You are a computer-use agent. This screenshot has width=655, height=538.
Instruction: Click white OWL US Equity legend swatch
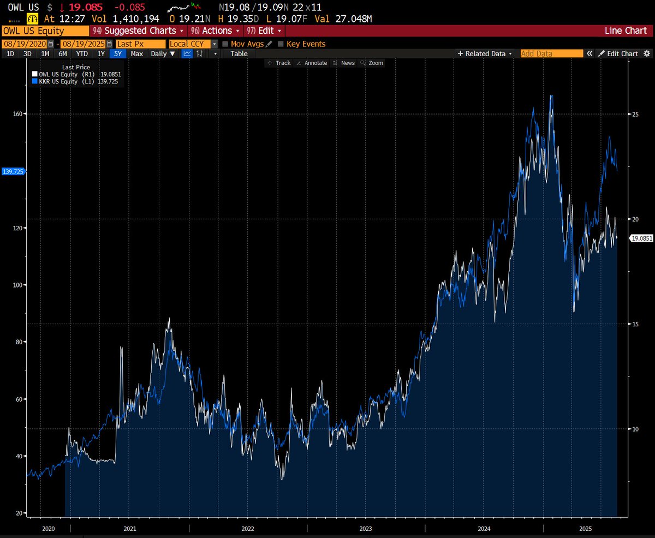(34, 74)
